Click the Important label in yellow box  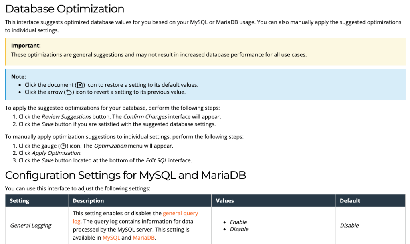[26, 46]
